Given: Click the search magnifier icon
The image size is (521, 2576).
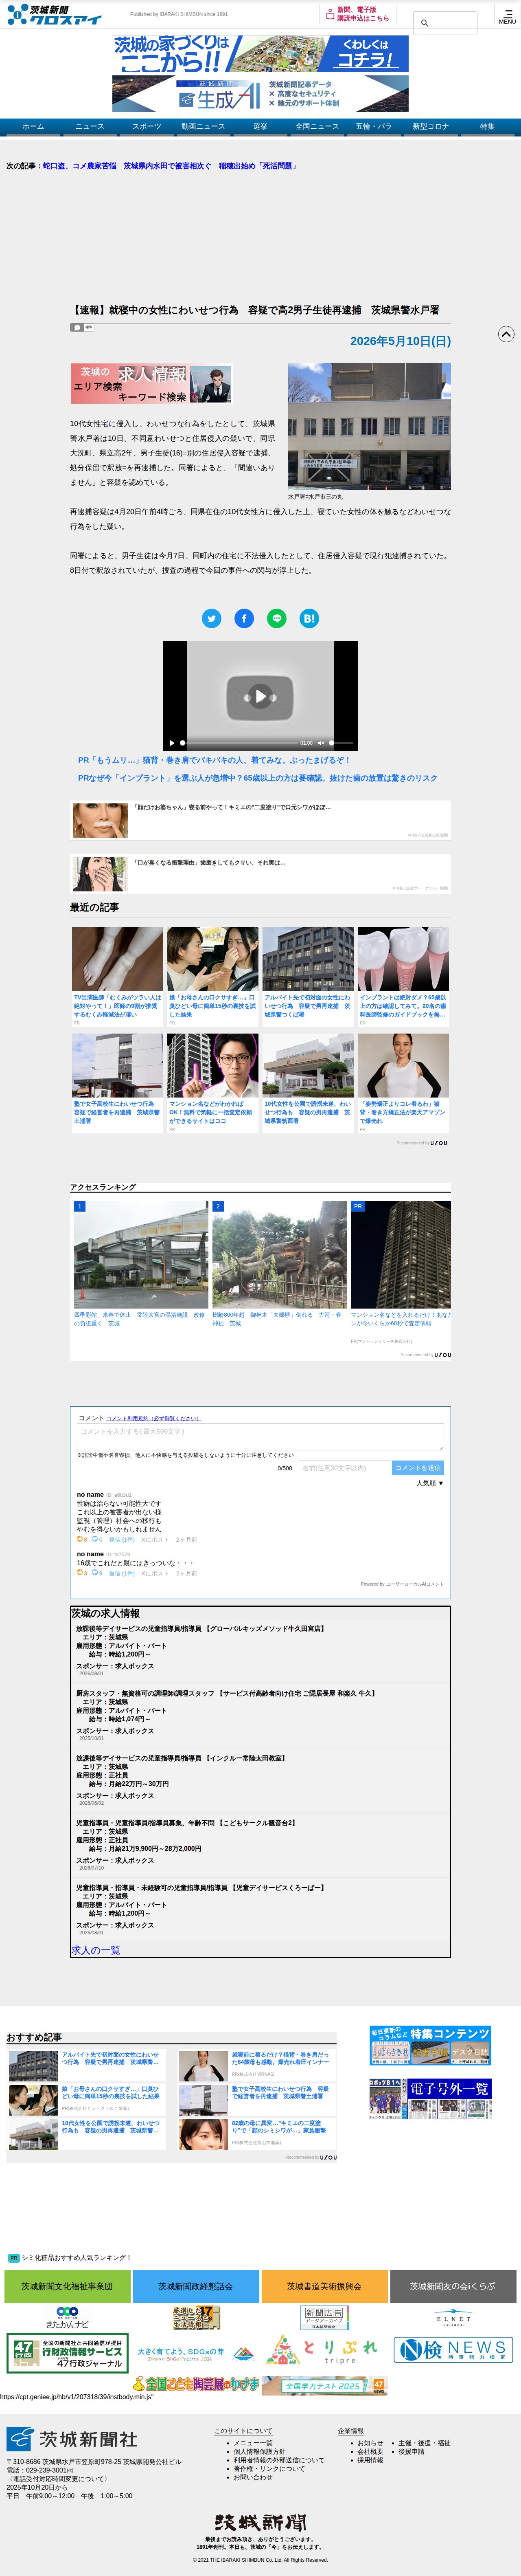Looking at the screenshot, I should tap(424, 23).
